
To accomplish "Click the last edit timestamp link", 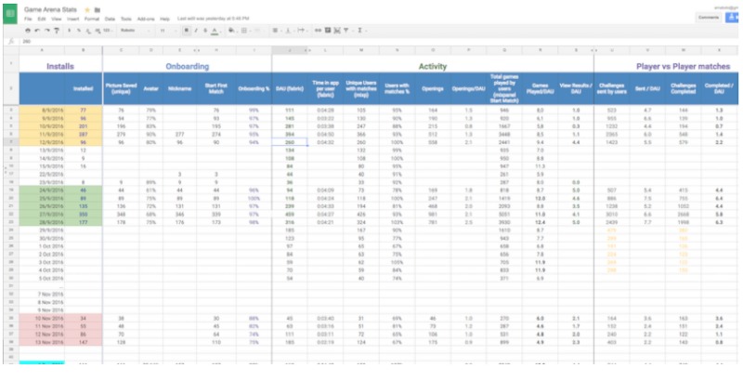I will (214, 19).
